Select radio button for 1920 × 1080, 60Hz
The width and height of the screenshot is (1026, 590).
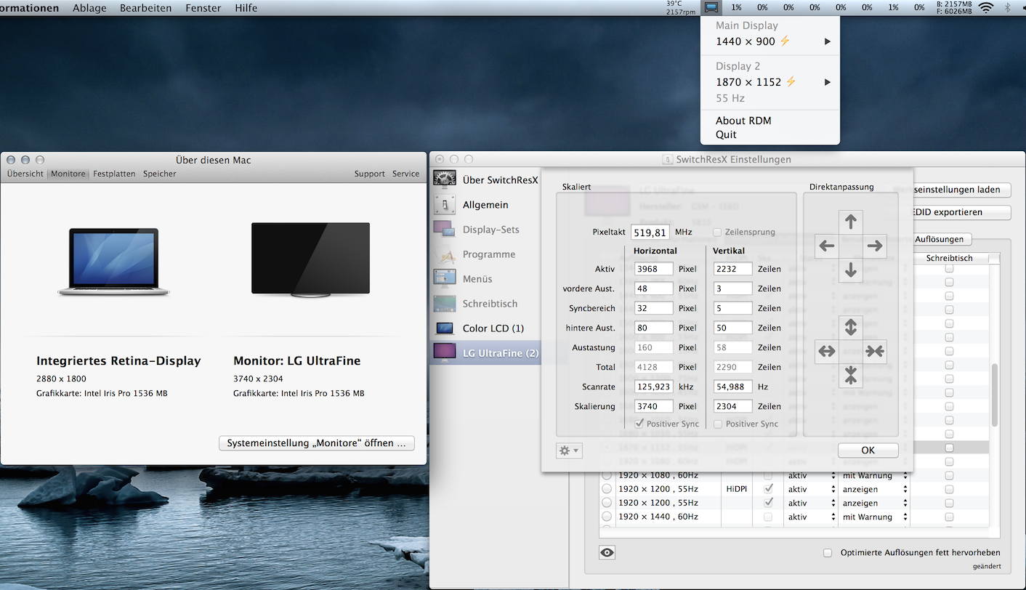click(607, 475)
